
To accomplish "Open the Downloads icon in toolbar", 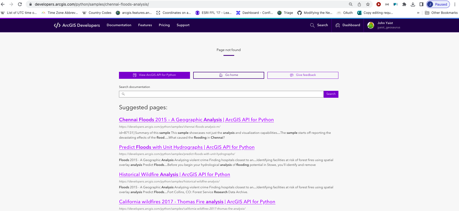I will (413, 4).
